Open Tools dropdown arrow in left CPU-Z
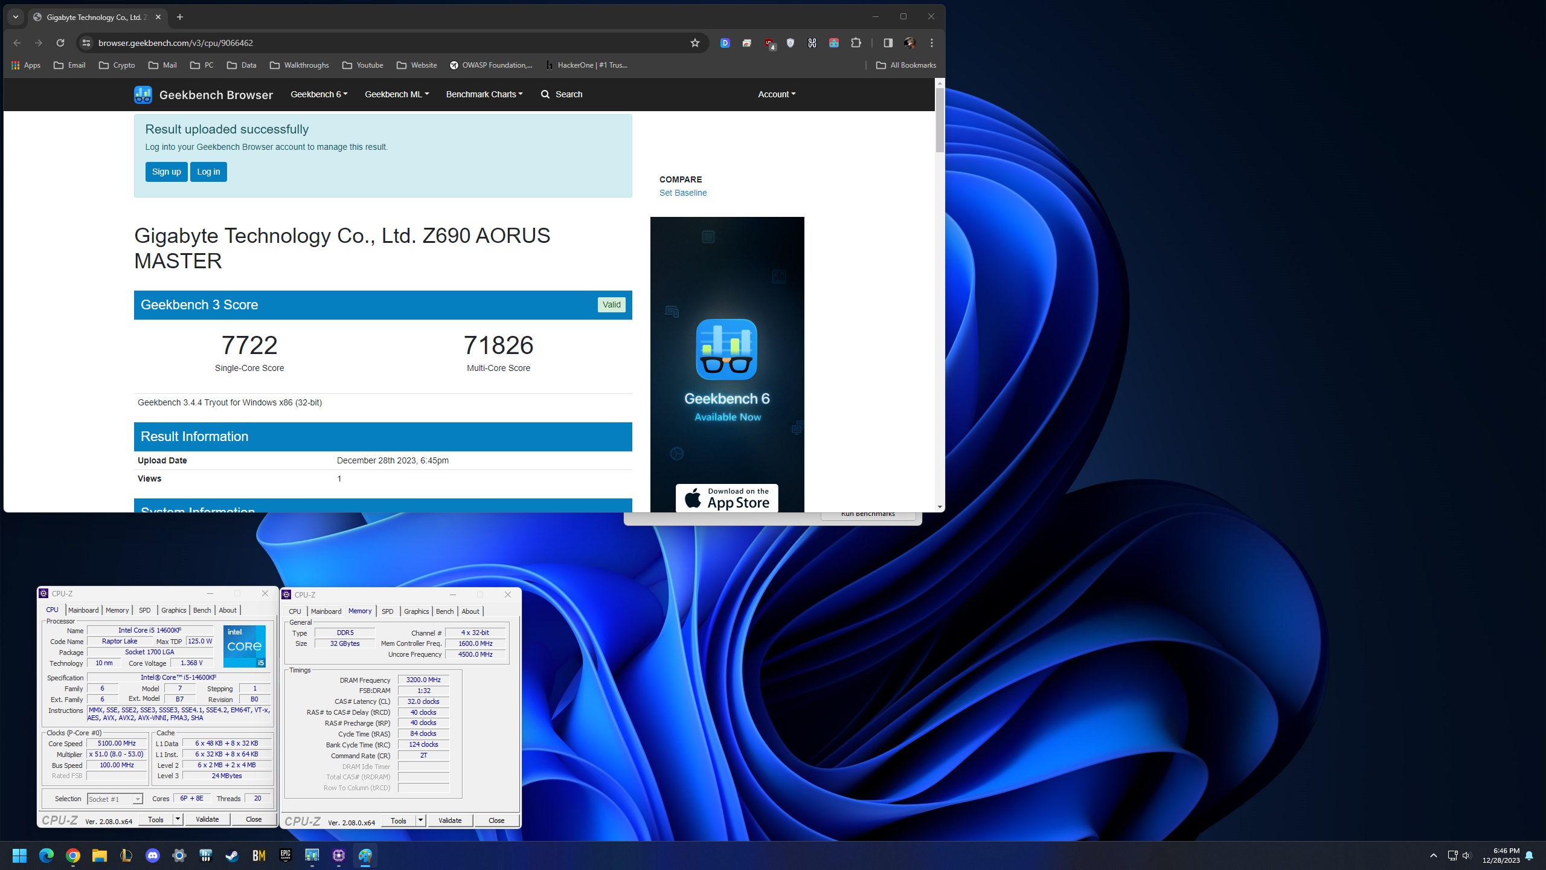 point(178,819)
